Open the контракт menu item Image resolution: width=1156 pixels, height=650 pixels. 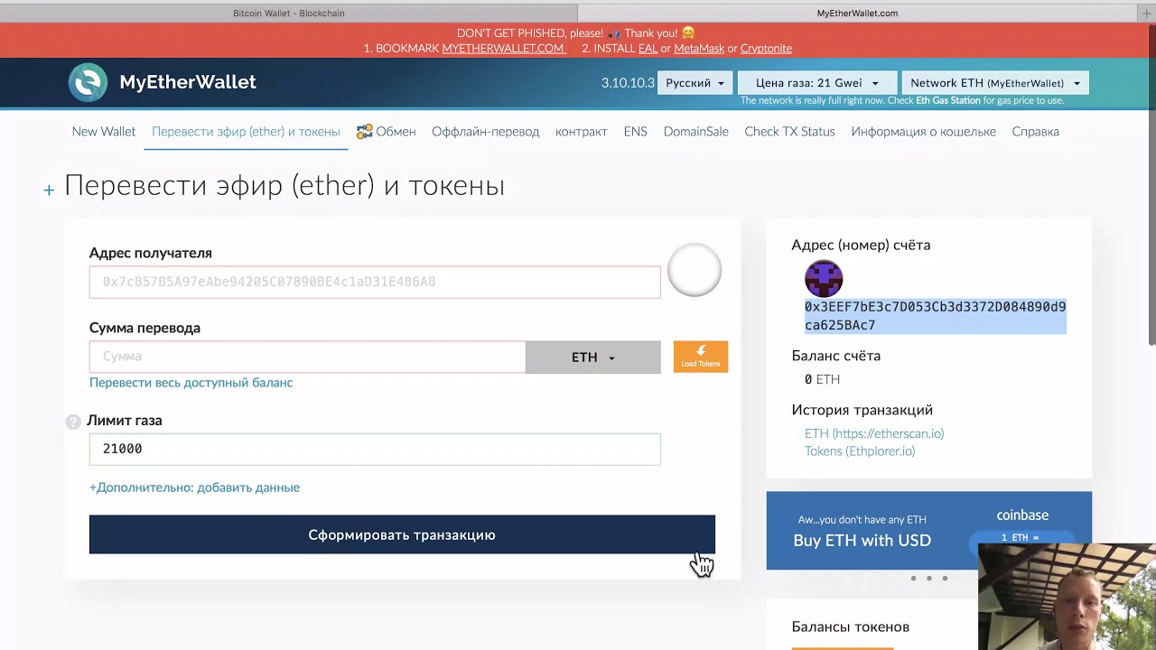[x=582, y=132]
